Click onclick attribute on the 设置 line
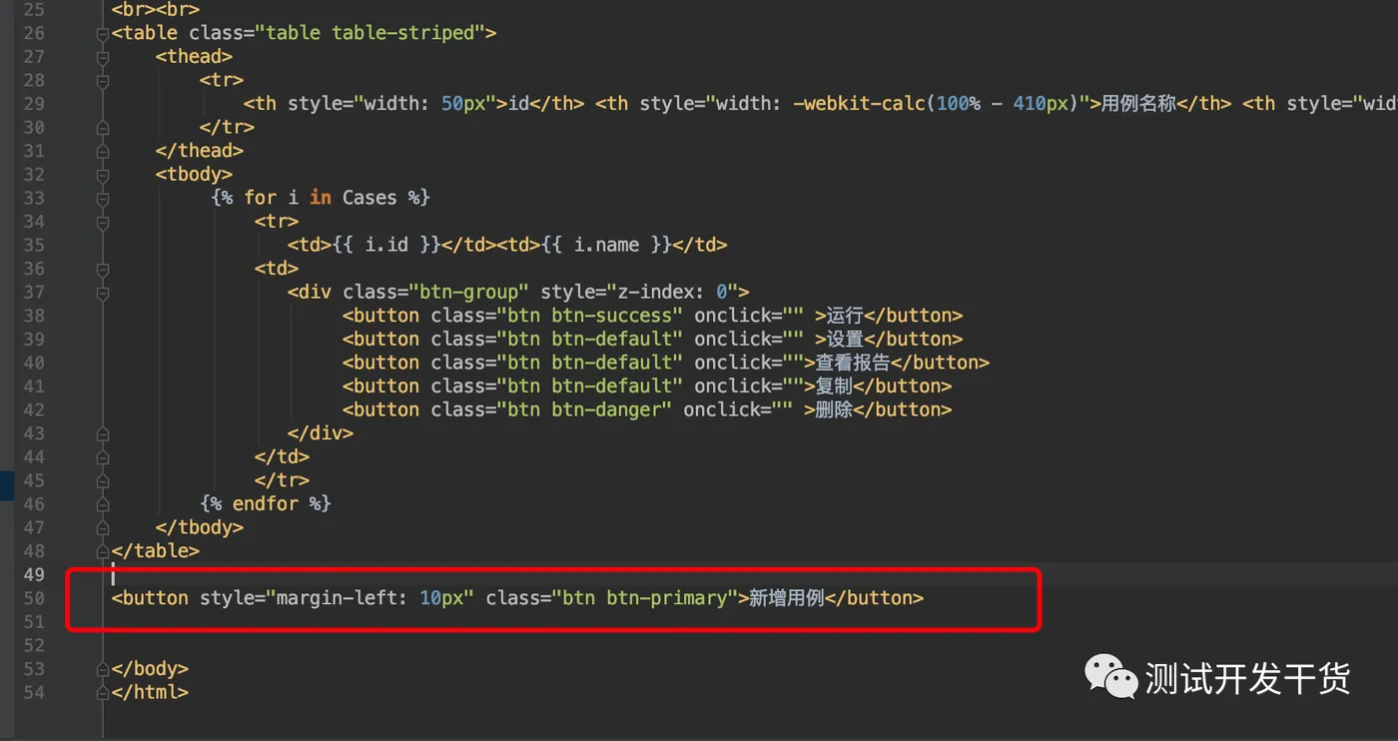This screenshot has width=1398, height=741. click(x=749, y=340)
